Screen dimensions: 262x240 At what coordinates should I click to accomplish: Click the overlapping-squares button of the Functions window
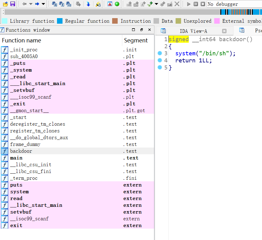click(142, 30)
